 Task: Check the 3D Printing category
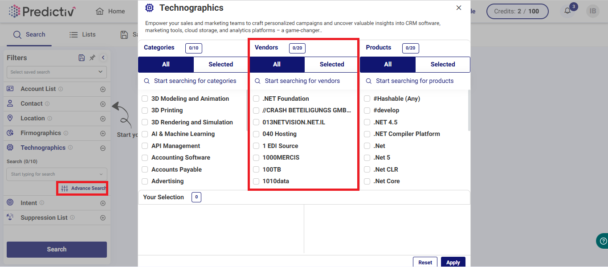[145, 110]
